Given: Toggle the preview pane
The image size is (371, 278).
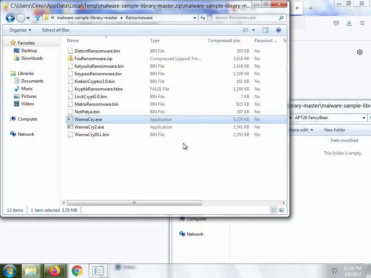Looking at the screenshot, I should (x=266, y=30).
